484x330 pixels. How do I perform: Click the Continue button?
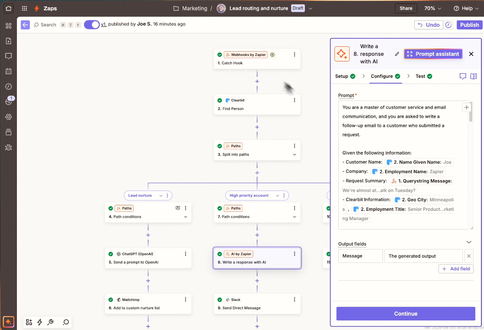pyautogui.click(x=406, y=314)
